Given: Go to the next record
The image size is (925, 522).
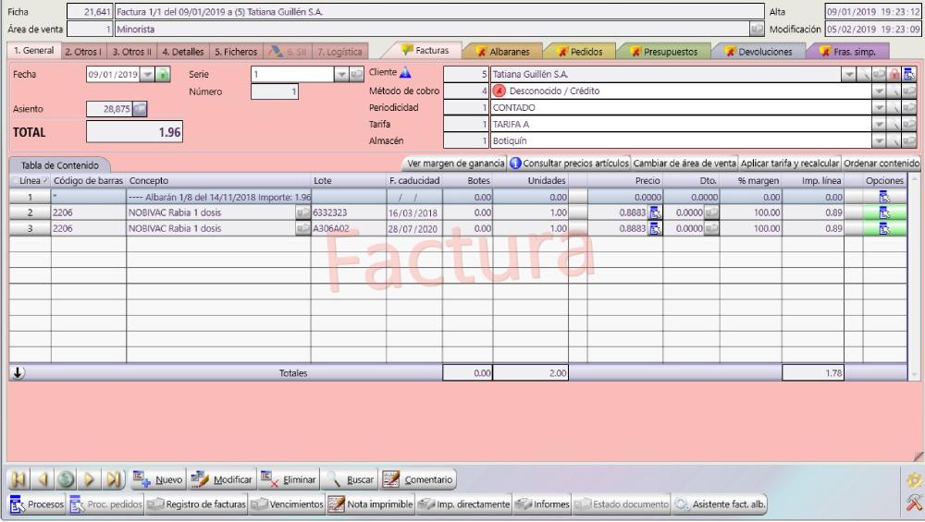Looking at the screenshot, I should tap(91, 480).
